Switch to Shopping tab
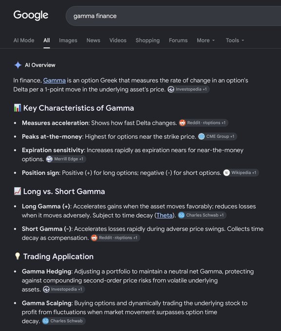Viewport: 281px width, 331px height. 148,40
